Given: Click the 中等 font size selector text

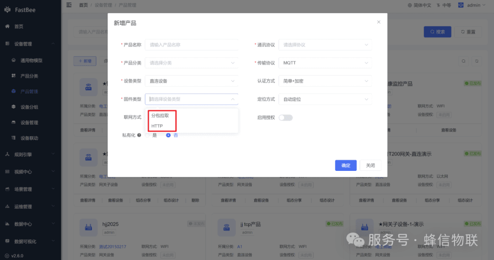Looking at the screenshot, I should pyautogui.click(x=446, y=5).
